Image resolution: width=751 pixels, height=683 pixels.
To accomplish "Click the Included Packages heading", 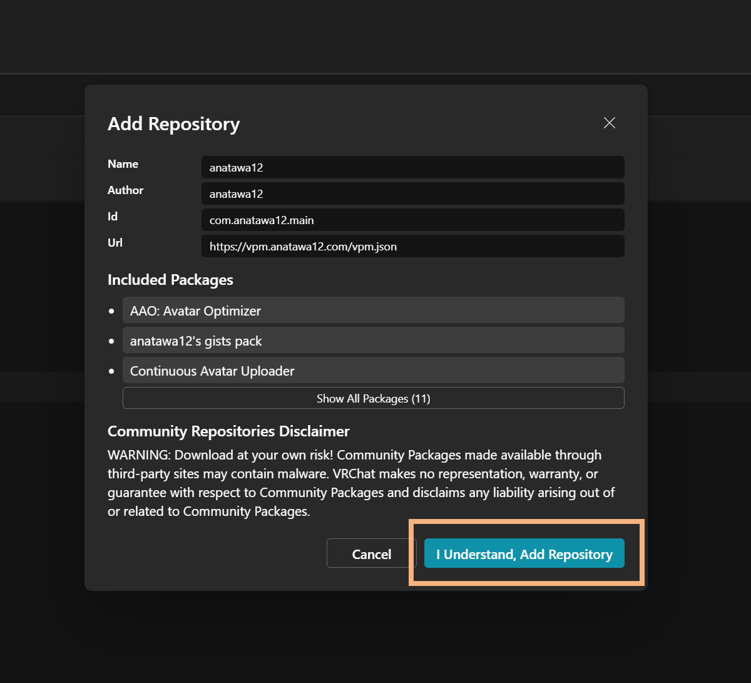I will [x=170, y=280].
